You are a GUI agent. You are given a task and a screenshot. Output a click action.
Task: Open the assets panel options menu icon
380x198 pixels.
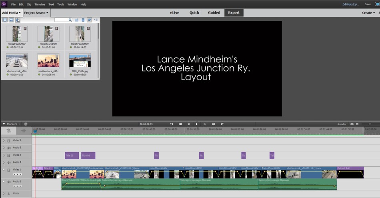point(96,20)
